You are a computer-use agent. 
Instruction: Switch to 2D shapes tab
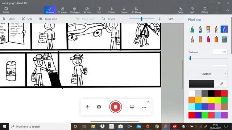(62, 10)
